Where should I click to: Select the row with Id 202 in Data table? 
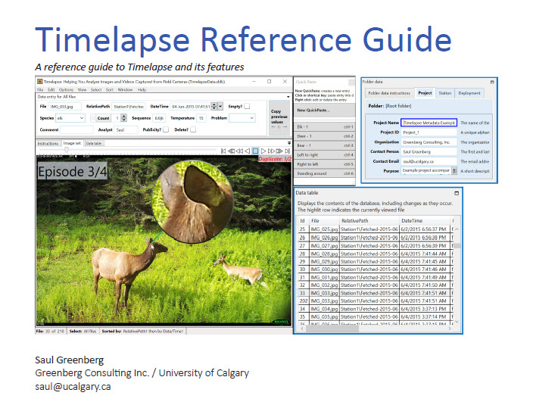(x=376, y=301)
